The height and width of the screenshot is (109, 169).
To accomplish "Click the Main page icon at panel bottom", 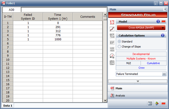I will pos(112,88).
